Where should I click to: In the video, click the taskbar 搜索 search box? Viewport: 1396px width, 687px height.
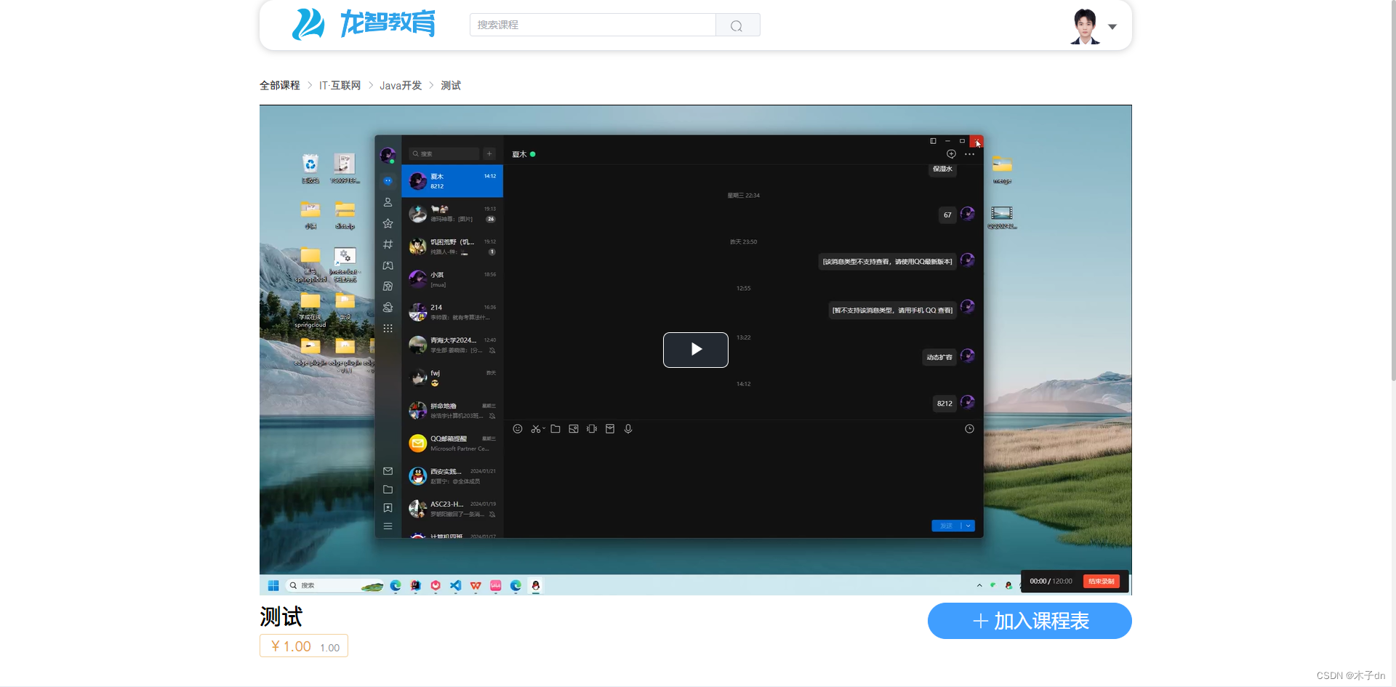click(335, 585)
